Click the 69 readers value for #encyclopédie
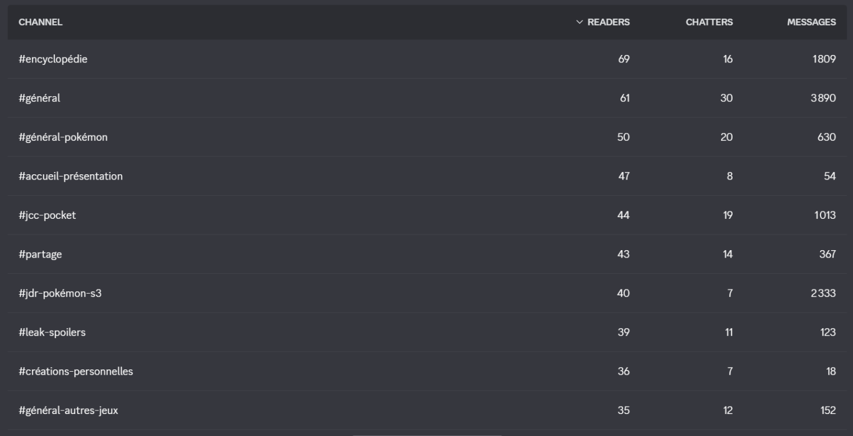The image size is (853, 436). click(x=624, y=59)
